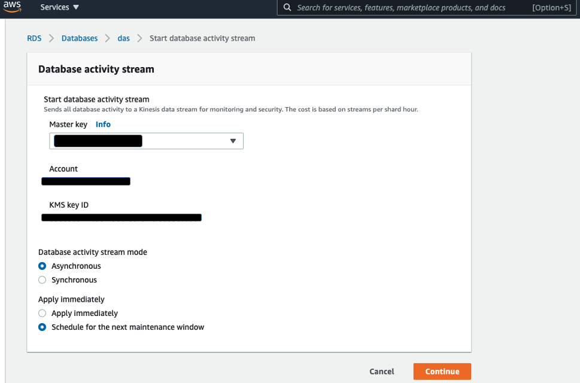Click the Database activity stream panel heading
580x383 pixels.
coord(96,69)
